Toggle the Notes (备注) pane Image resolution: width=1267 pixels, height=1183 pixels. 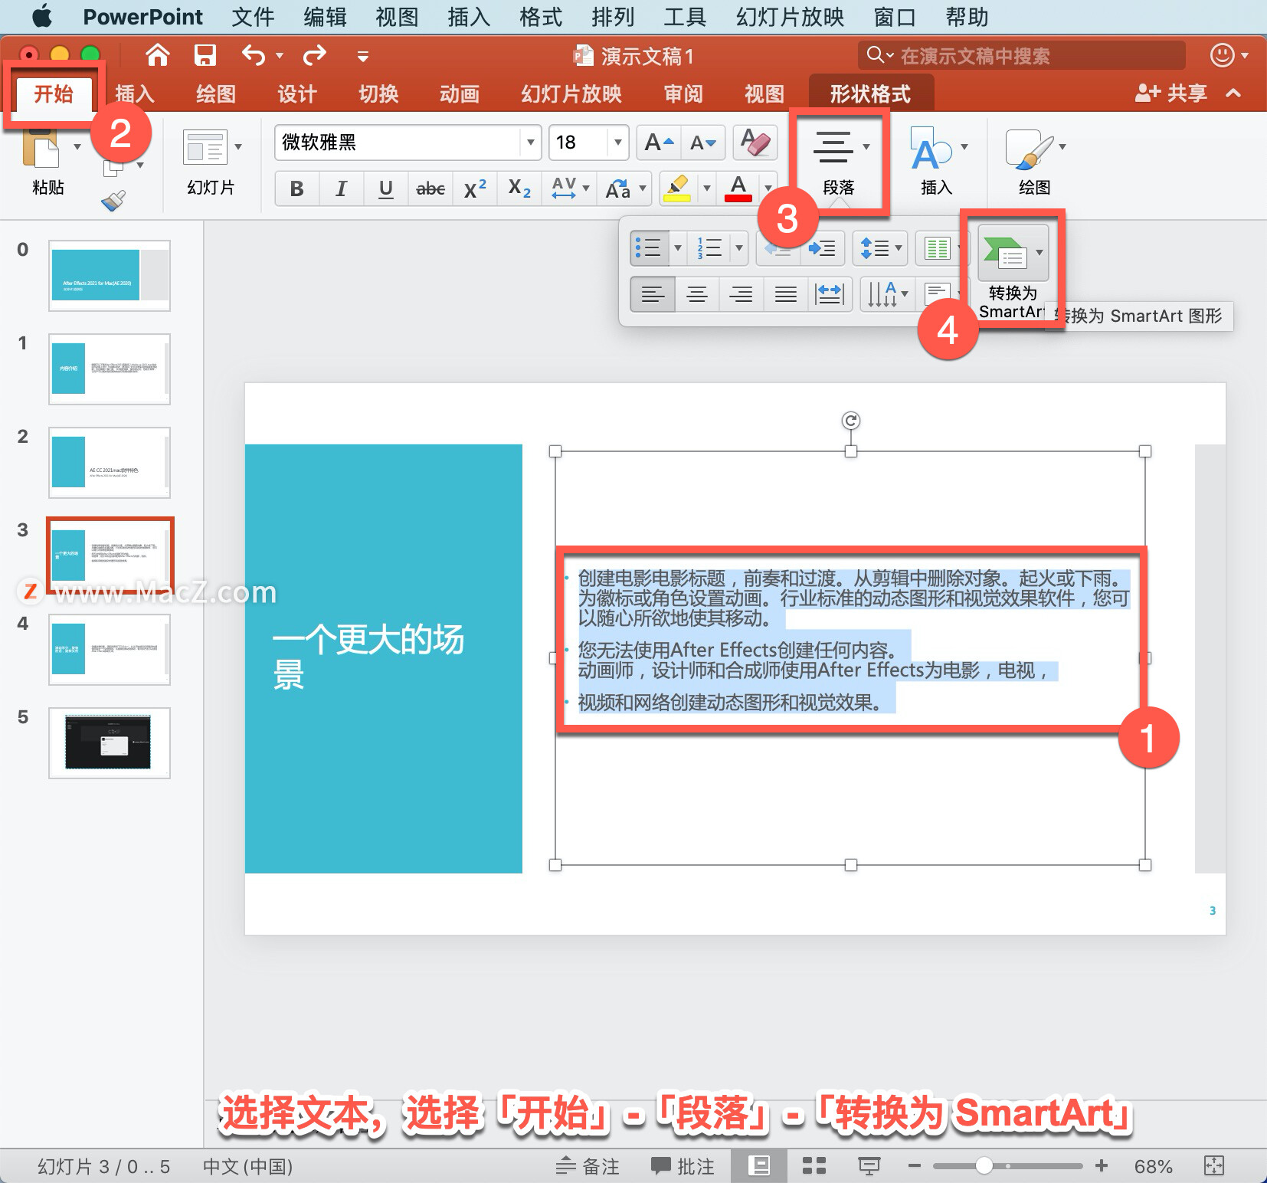point(587,1165)
